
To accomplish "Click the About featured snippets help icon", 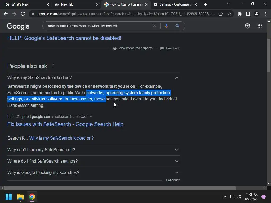I will pos(115,48).
